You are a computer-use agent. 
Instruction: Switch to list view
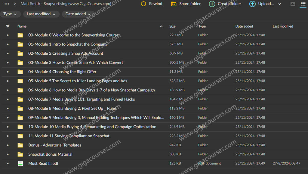(x=303, y=4)
